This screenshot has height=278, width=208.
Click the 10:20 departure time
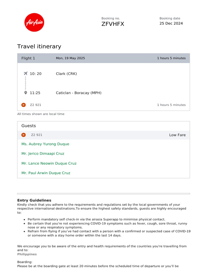click(35, 74)
